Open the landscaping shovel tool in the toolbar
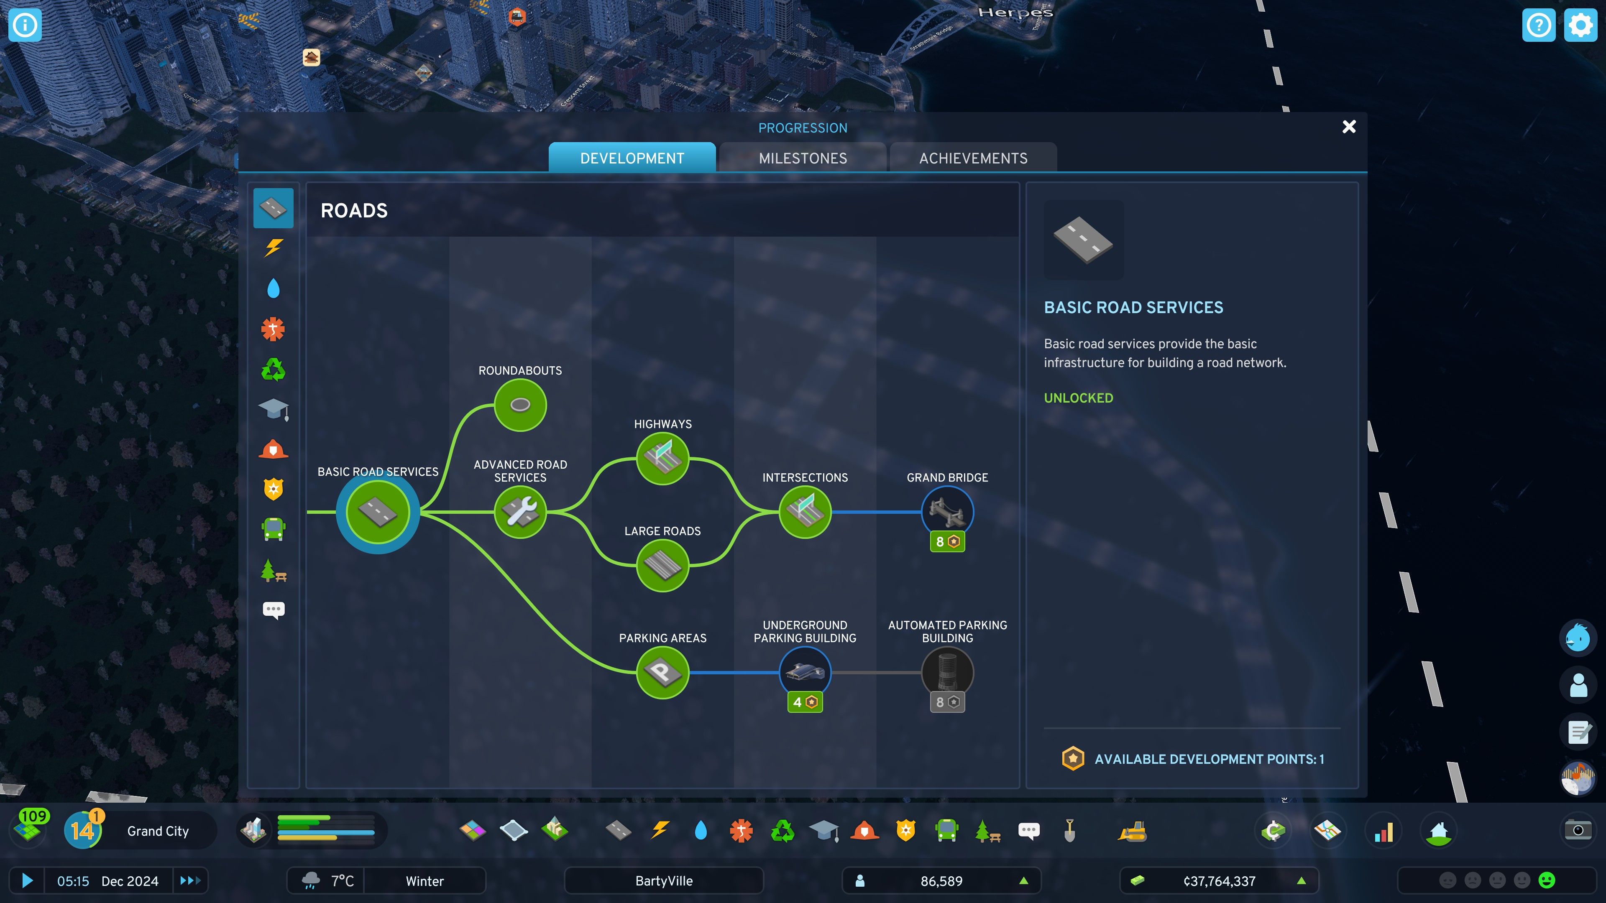 (1070, 830)
